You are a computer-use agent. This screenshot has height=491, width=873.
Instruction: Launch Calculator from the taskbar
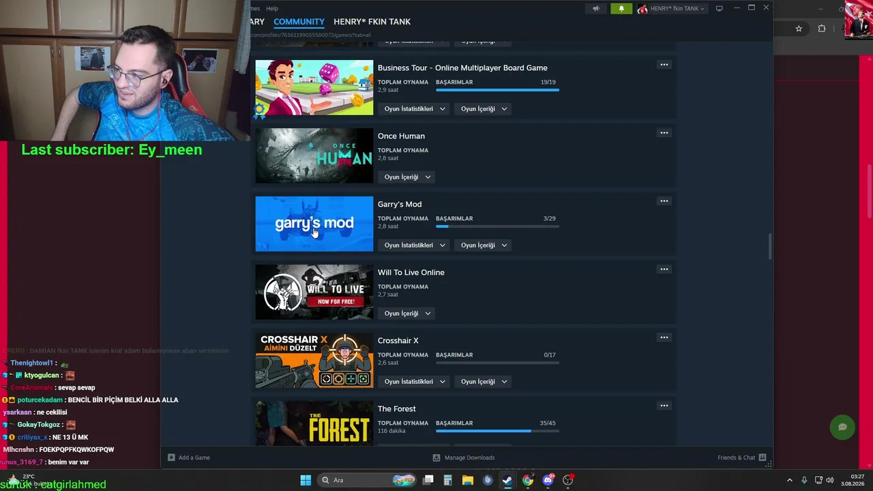click(448, 480)
